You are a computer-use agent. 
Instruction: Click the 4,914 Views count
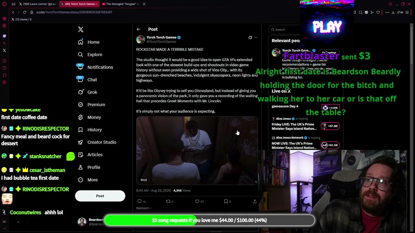[182, 191]
